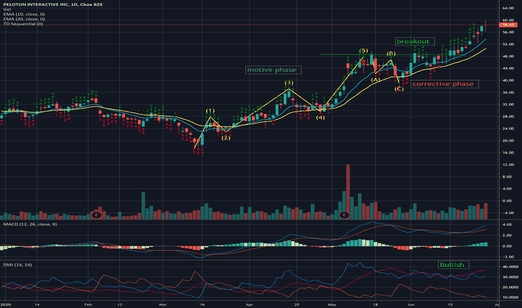Select the 'motive phase' text annotation

click(x=273, y=70)
